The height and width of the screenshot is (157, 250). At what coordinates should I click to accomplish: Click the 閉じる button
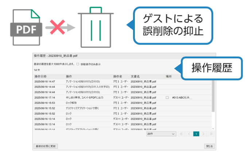pyautogui.click(x=209, y=146)
